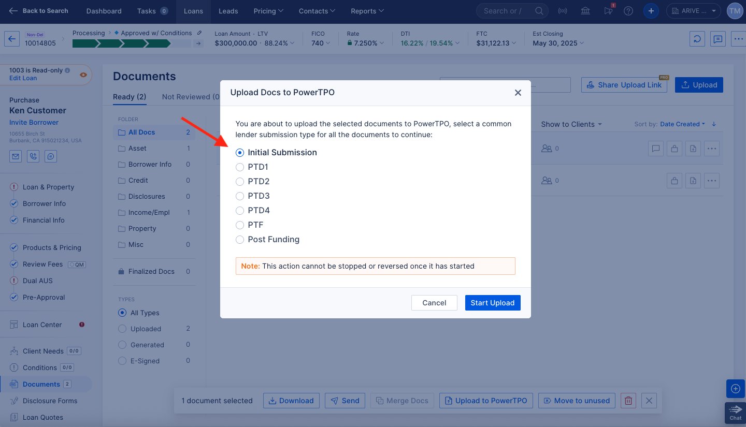Click the comment icon on the first document row
The height and width of the screenshot is (427, 746).
pos(656,149)
